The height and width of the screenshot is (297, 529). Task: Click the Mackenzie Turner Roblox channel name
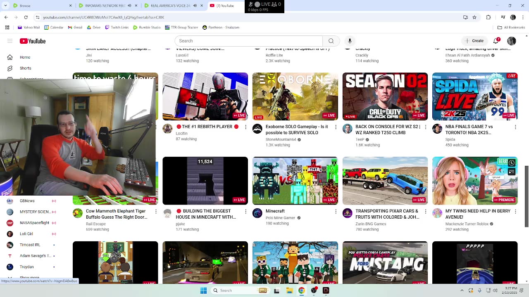(467, 224)
